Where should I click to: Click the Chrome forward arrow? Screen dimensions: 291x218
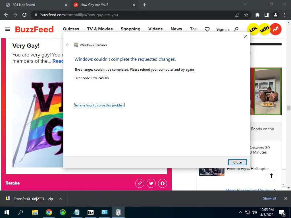(x=15, y=15)
